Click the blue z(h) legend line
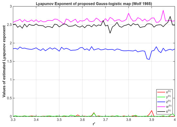The image size is (177, 127). (161, 102)
